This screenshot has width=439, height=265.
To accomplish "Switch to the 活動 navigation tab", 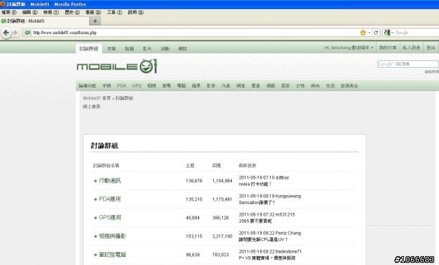I will point(165,49).
